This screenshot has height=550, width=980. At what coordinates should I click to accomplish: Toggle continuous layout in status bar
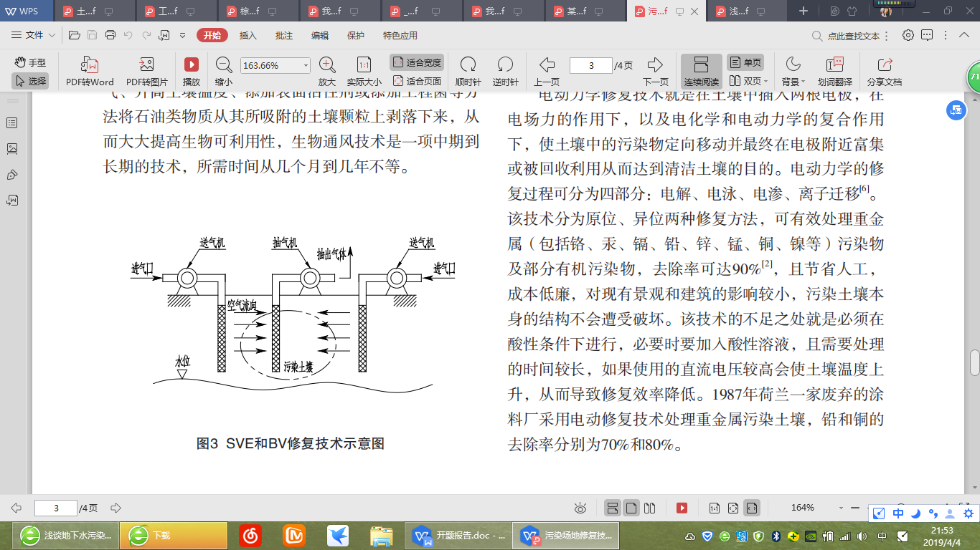[x=613, y=508]
